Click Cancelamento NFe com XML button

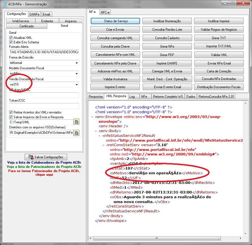point(115,55)
